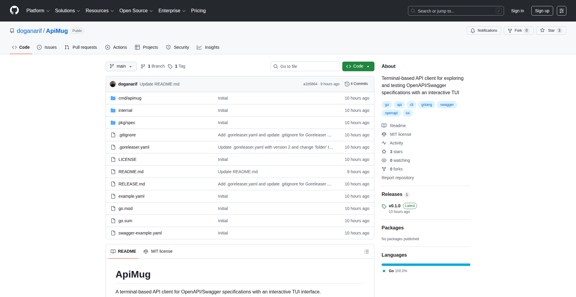Screen dimensions: 576x297
Task: Click the MIT license scales icon
Action: coord(384,134)
